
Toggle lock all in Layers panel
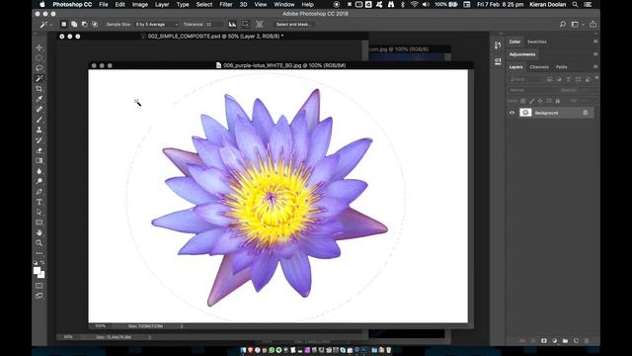click(558, 101)
